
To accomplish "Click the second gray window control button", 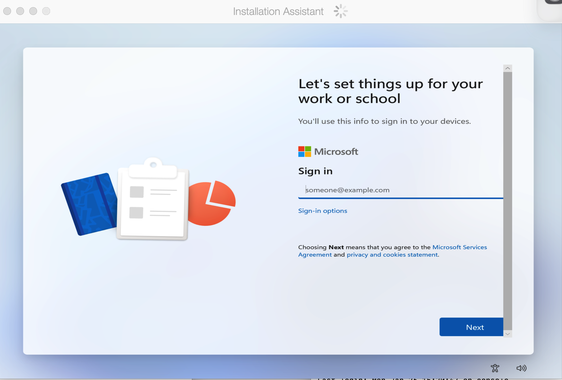I will [x=20, y=11].
